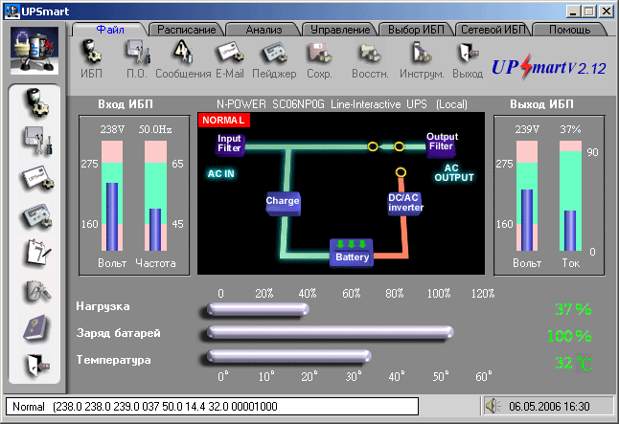Click the Battery block in diagram
Image resolution: width=619 pixels, height=424 pixels.
[352, 254]
